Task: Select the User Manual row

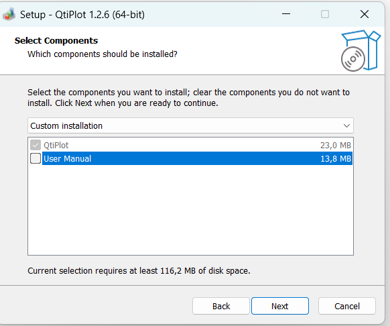Action: (x=190, y=158)
